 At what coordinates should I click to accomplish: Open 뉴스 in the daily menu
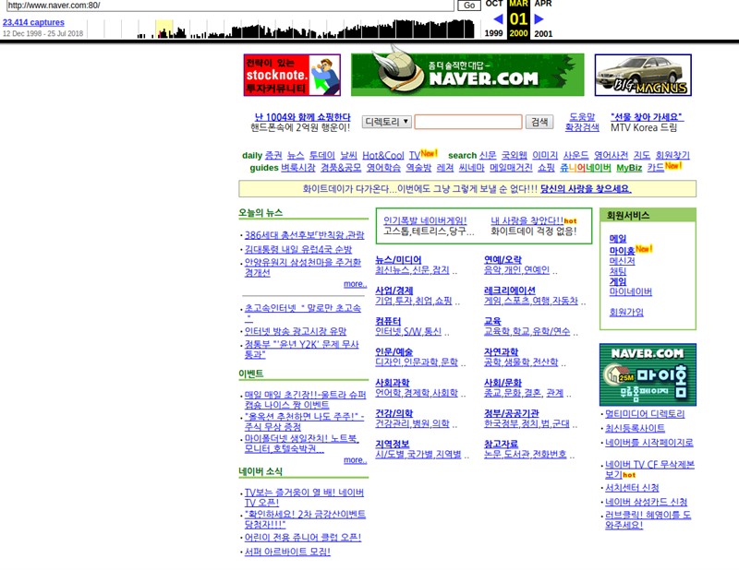point(296,155)
